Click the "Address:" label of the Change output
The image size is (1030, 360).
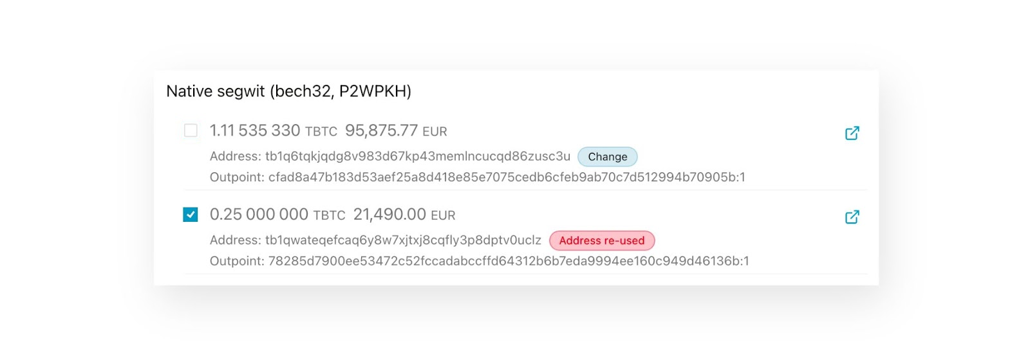236,156
